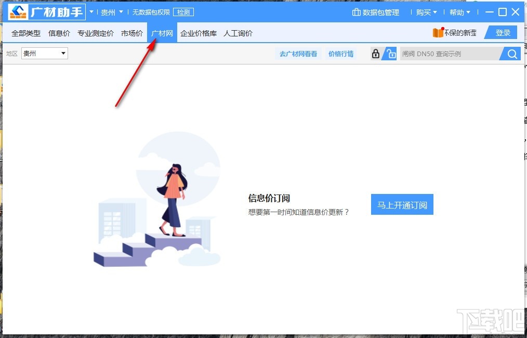View 价格行情 price trends
Image resolution: width=527 pixels, height=338 pixels.
pyautogui.click(x=340, y=53)
